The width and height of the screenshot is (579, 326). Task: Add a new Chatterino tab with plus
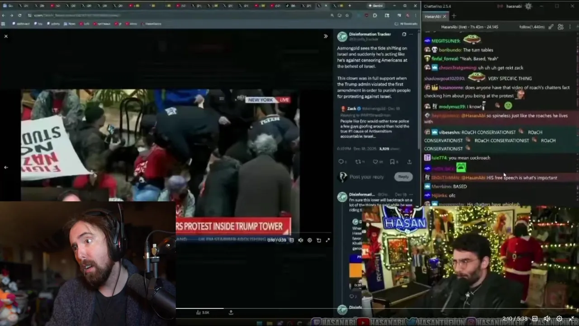454,16
